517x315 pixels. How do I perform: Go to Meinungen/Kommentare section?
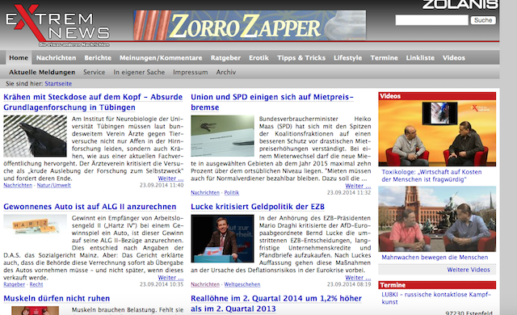(x=161, y=57)
